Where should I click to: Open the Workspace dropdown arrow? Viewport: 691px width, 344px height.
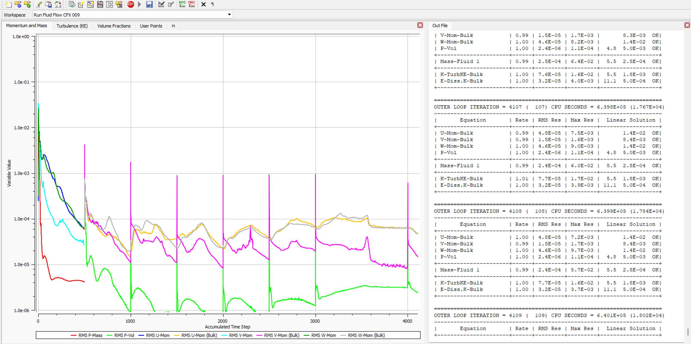(x=229, y=15)
